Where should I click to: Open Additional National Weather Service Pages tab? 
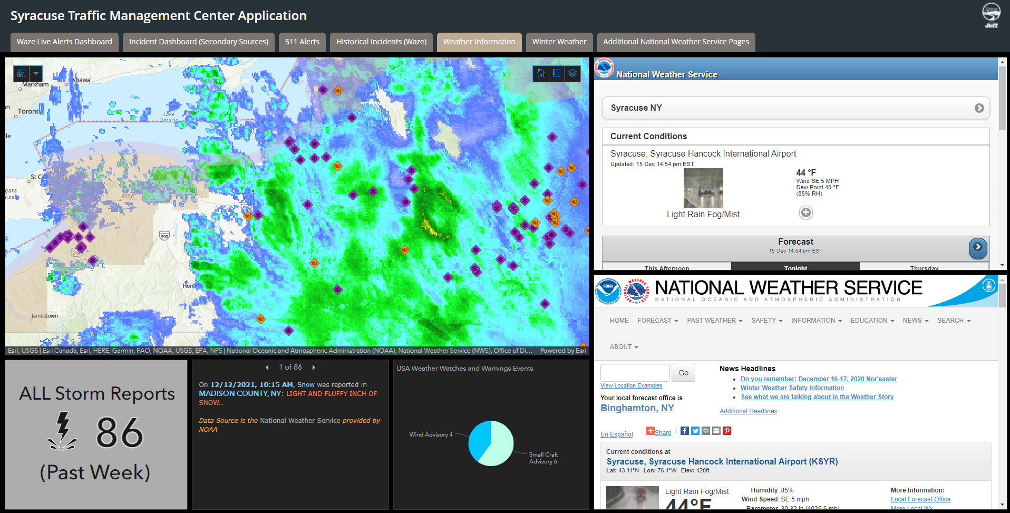(x=676, y=42)
